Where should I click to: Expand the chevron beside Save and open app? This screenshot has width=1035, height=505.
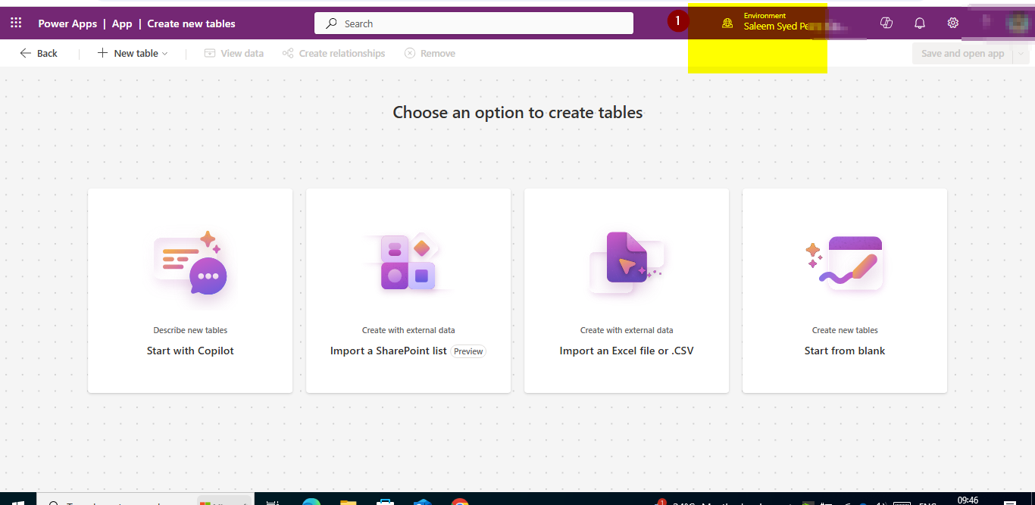click(1021, 53)
